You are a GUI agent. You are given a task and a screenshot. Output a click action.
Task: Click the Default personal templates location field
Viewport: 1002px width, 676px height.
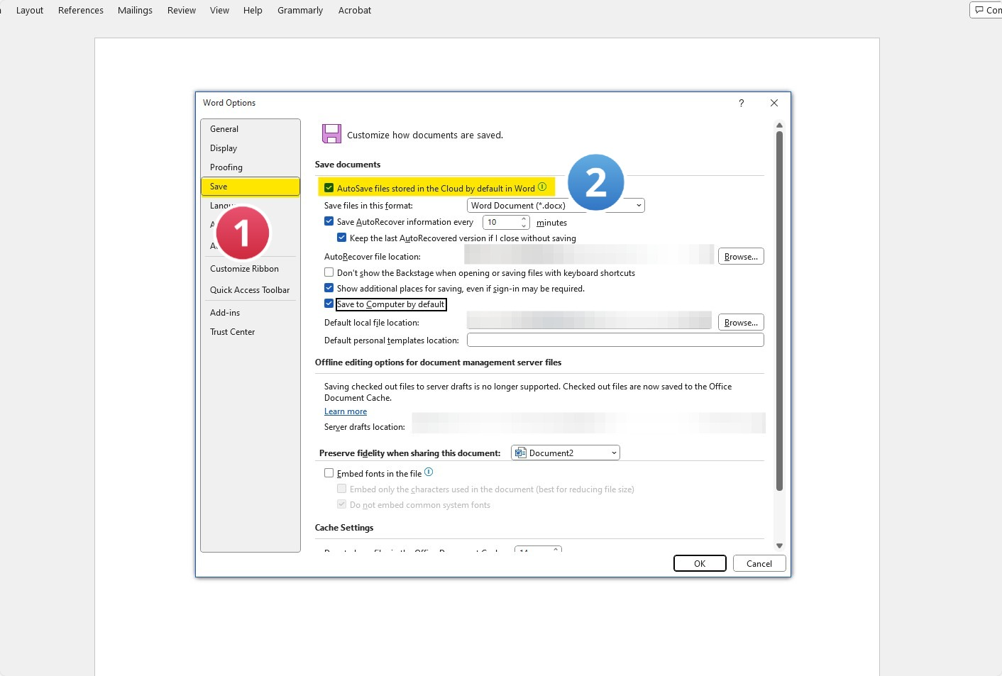coord(615,340)
